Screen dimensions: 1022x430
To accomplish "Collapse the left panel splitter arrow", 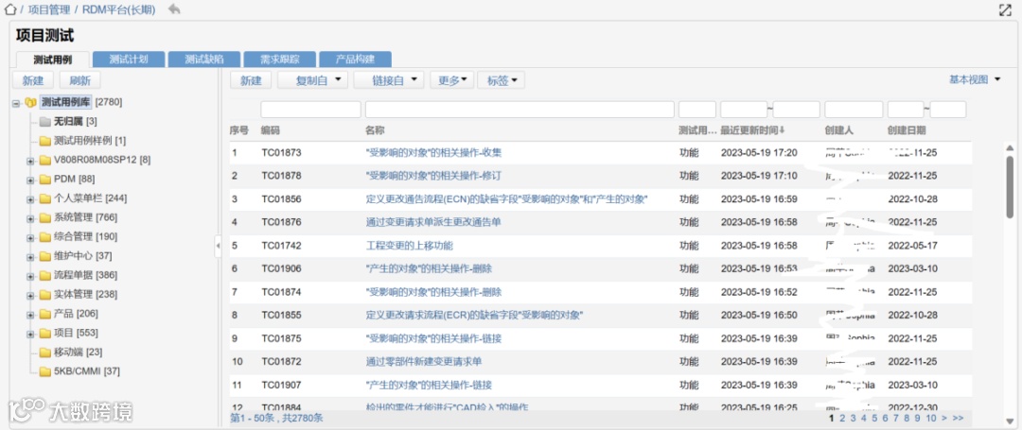I will 219,246.
